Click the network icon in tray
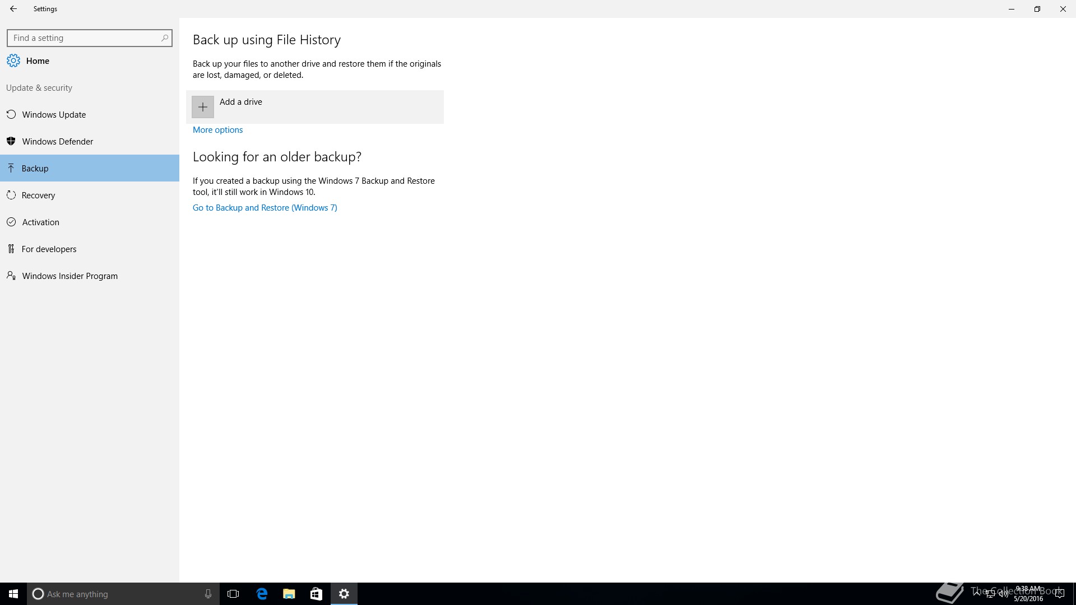Screen dimensions: 1076x605 [x=991, y=594]
